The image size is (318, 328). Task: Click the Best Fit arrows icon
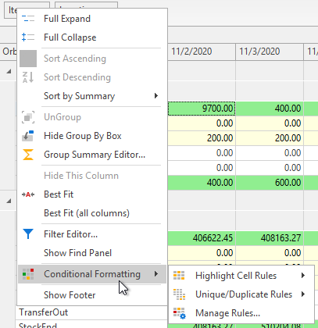[28, 194]
